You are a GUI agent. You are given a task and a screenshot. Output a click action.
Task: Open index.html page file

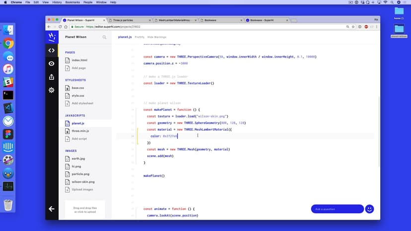tap(79, 60)
